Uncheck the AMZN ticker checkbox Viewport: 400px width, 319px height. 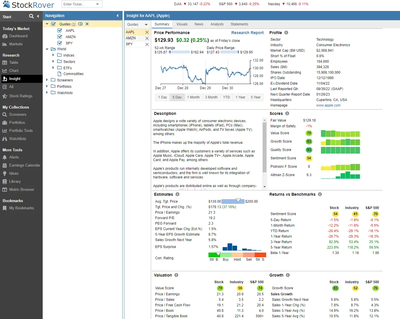59,37
